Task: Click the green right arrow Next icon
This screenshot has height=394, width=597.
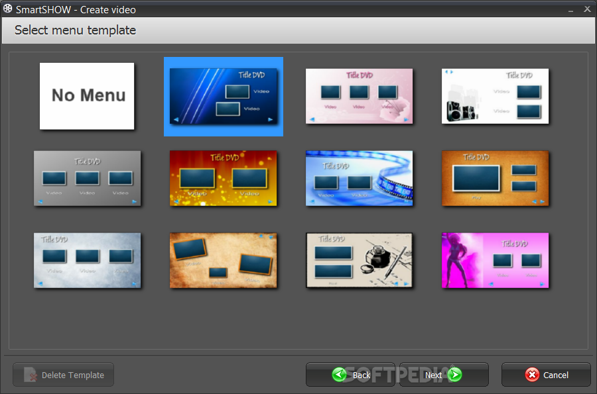Action: (454, 375)
